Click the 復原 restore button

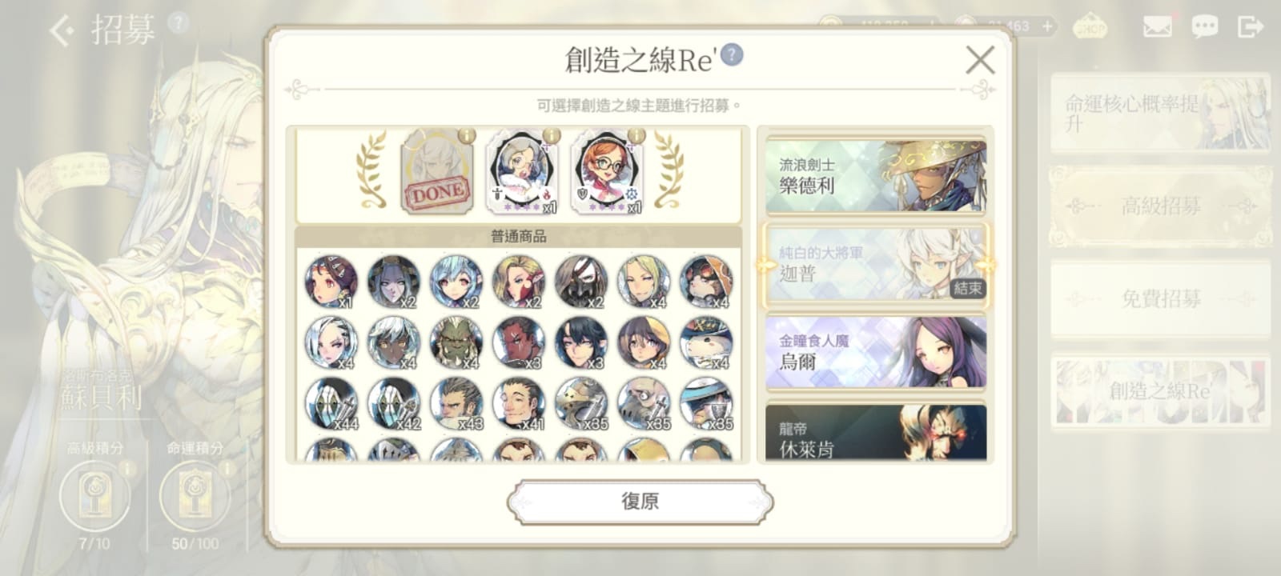[x=640, y=502]
